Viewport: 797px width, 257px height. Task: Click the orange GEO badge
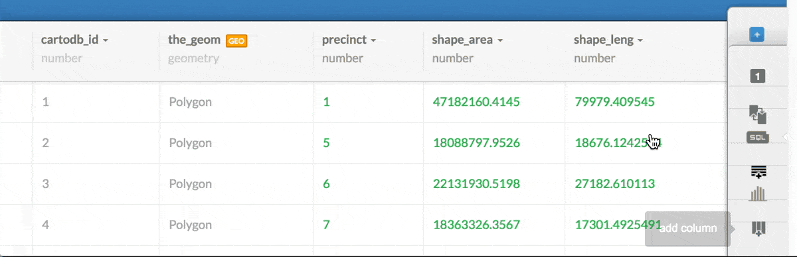tap(236, 40)
